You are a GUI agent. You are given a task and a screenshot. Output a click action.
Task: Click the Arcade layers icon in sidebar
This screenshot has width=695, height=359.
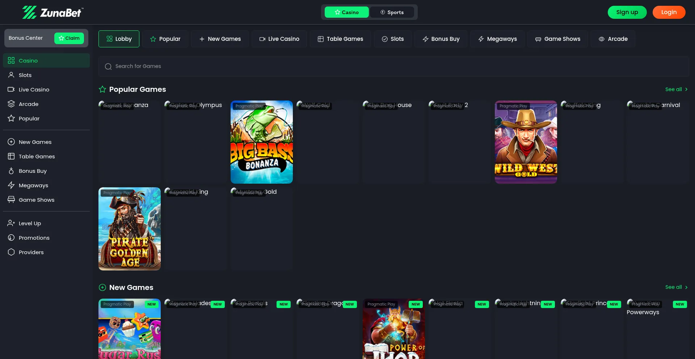[x=11, y=104]
